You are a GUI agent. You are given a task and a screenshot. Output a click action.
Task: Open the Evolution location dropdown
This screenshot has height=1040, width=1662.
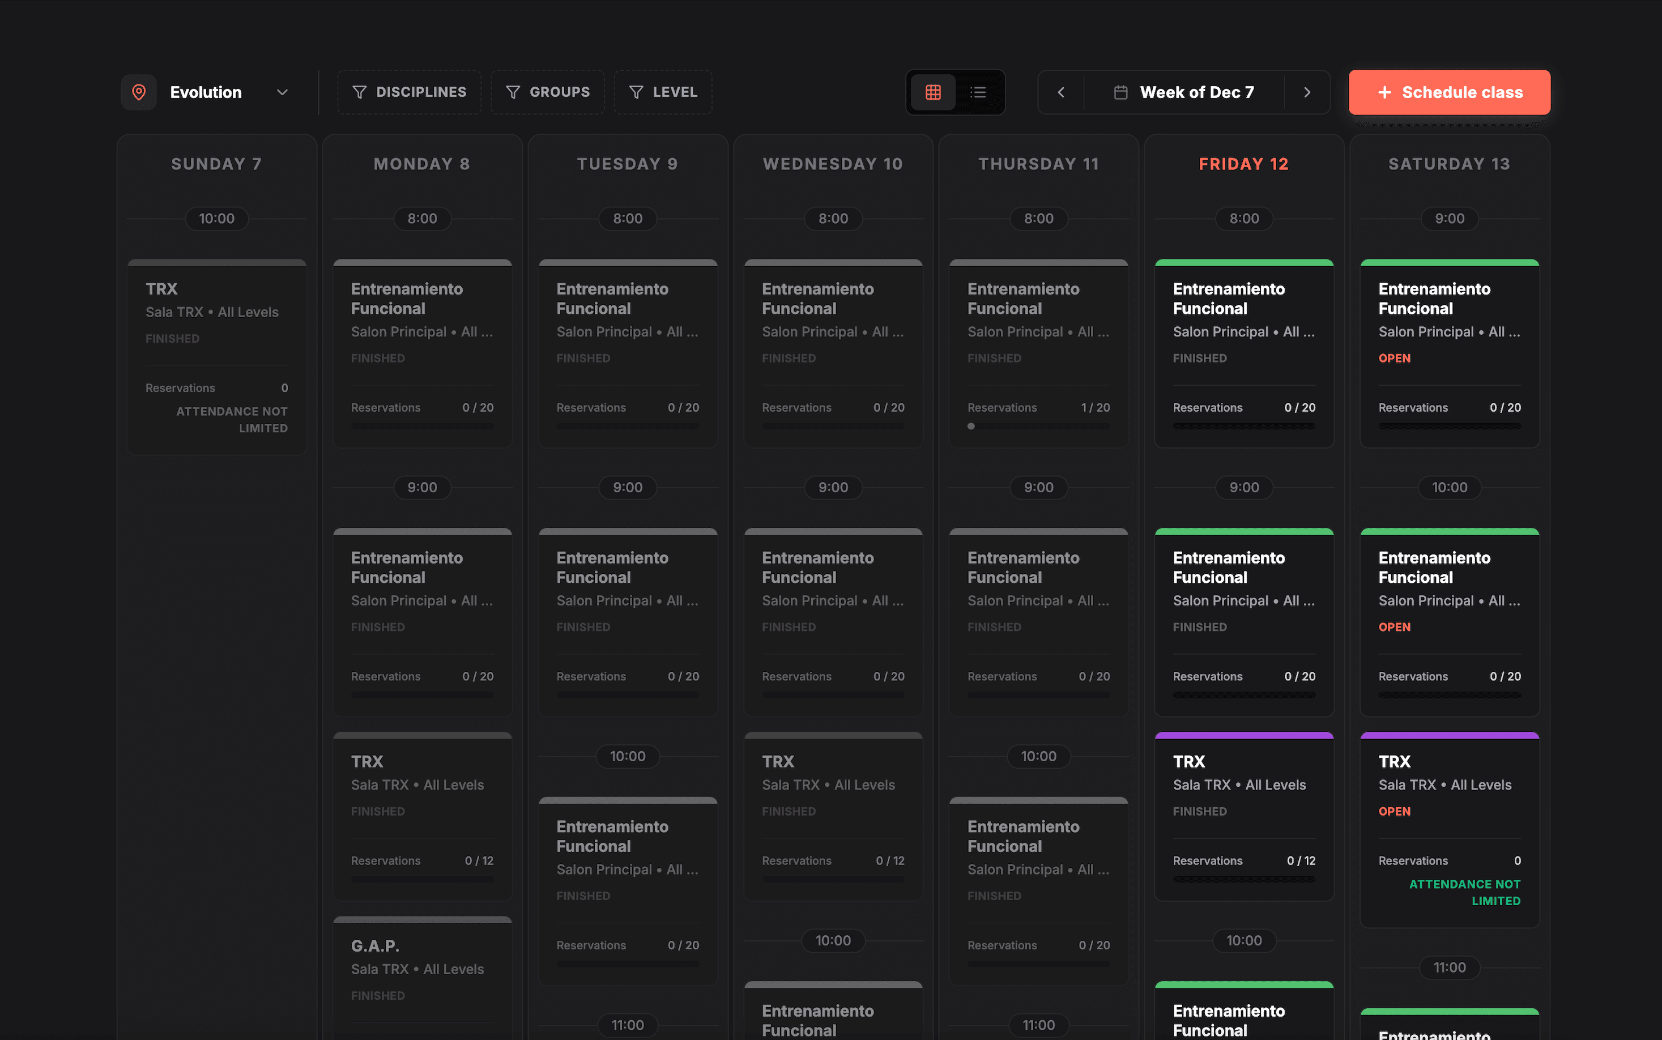283,92
